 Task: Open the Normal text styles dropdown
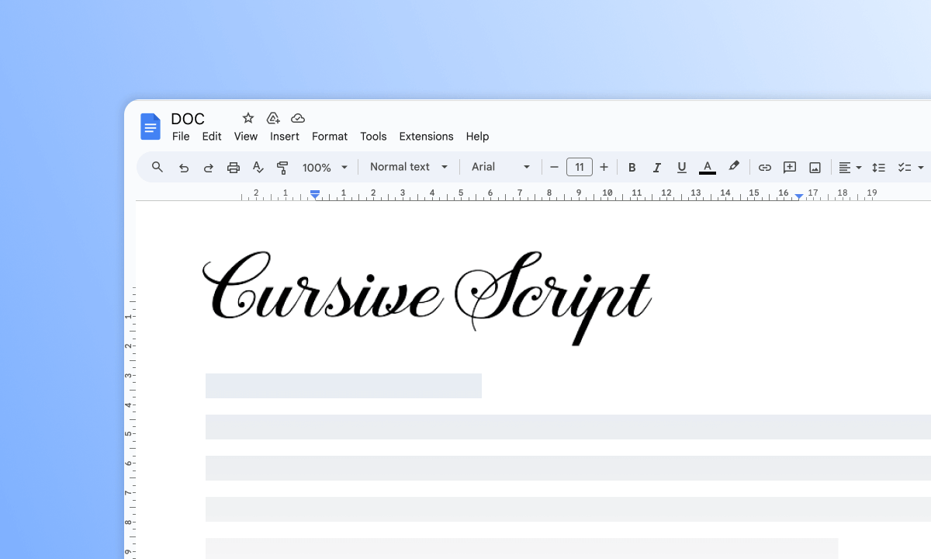pyautogui.click(x=407, y=167)
